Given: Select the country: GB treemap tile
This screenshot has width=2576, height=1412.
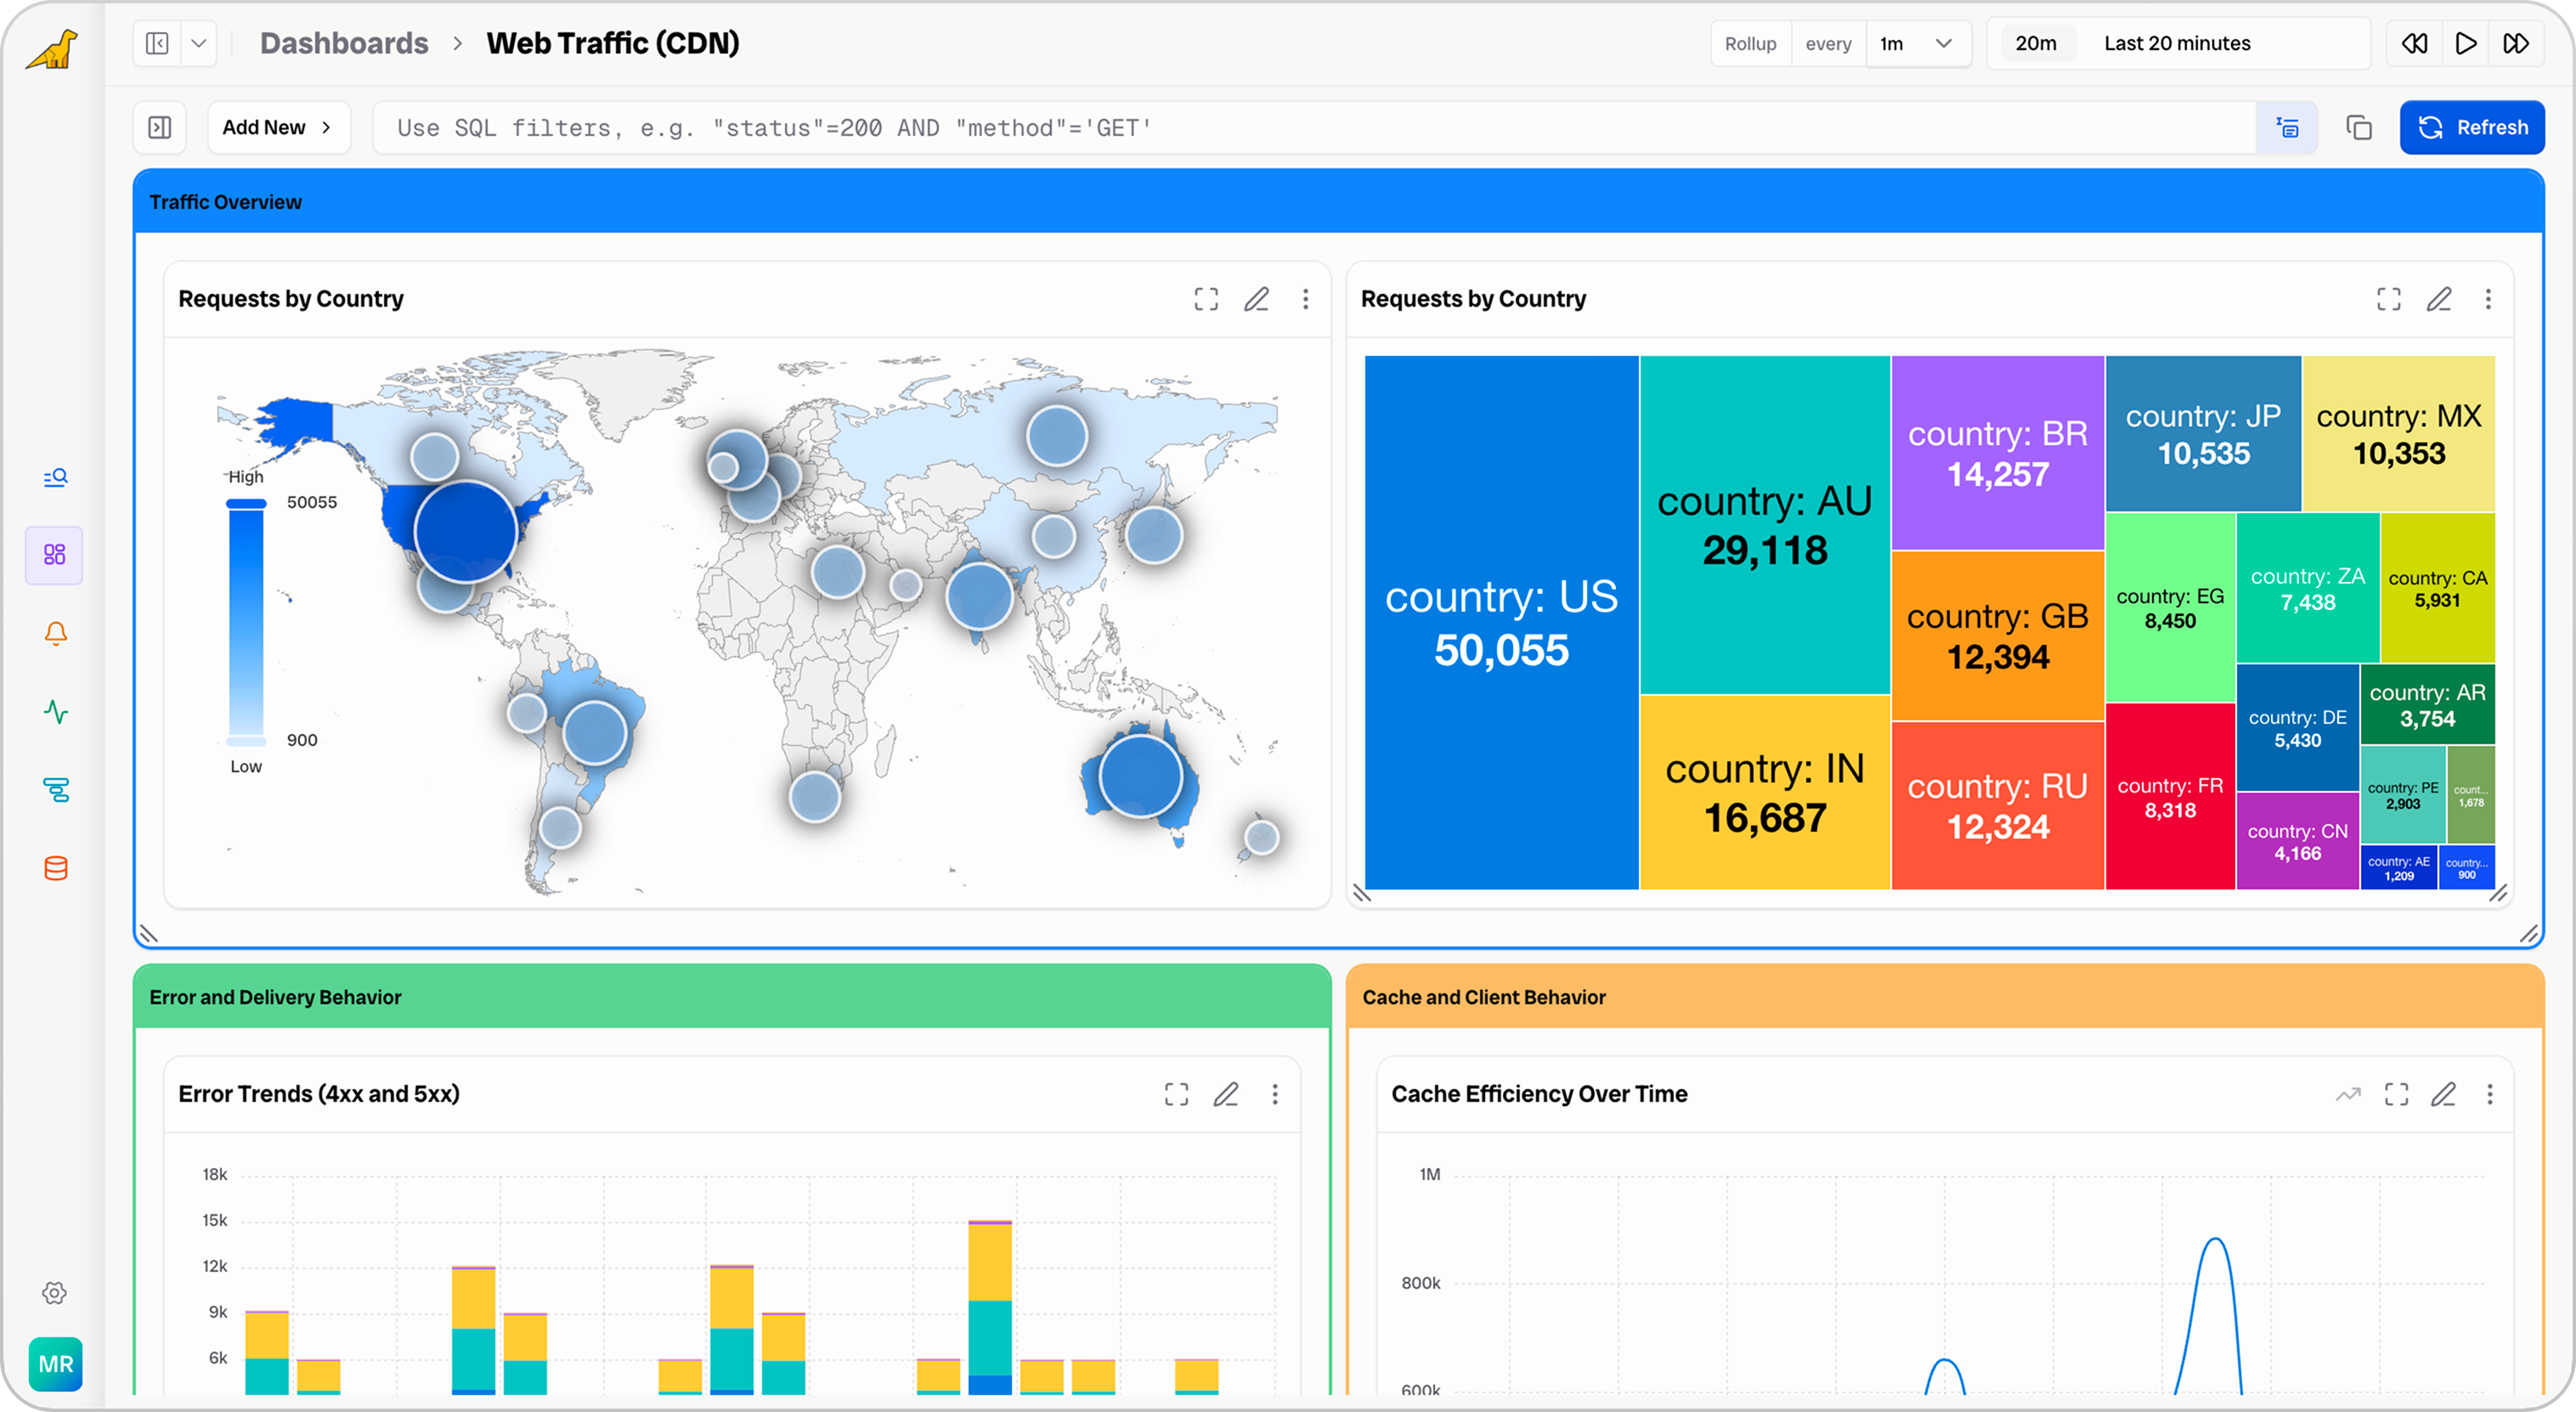Looking at the screenshot, I should click(x=1997, y=636).
